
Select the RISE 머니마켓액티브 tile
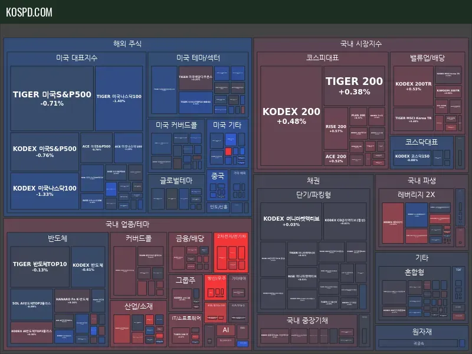[x=302, y=277]
